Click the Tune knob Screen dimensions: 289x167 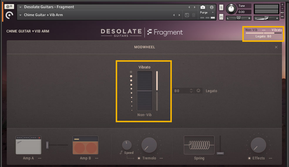coord(231,8)
